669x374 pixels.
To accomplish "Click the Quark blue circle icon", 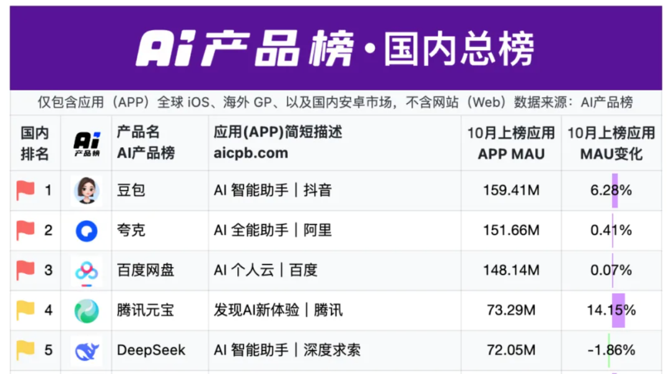I will click(86, 231).
